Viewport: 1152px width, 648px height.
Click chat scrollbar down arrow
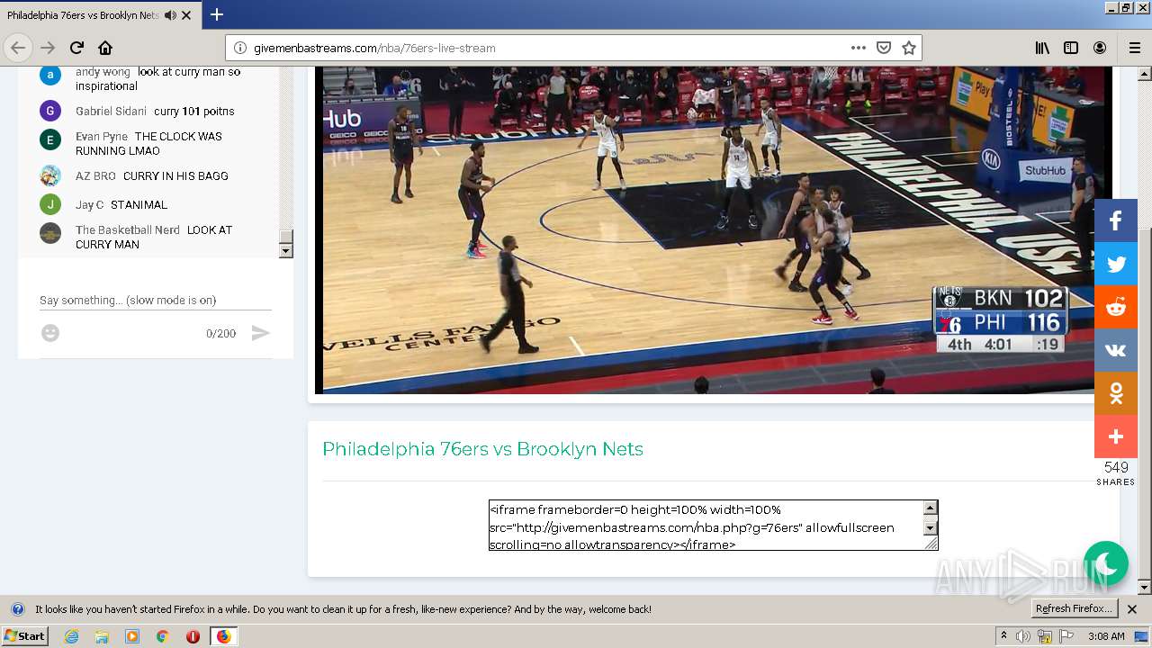(x=286, y=251)
